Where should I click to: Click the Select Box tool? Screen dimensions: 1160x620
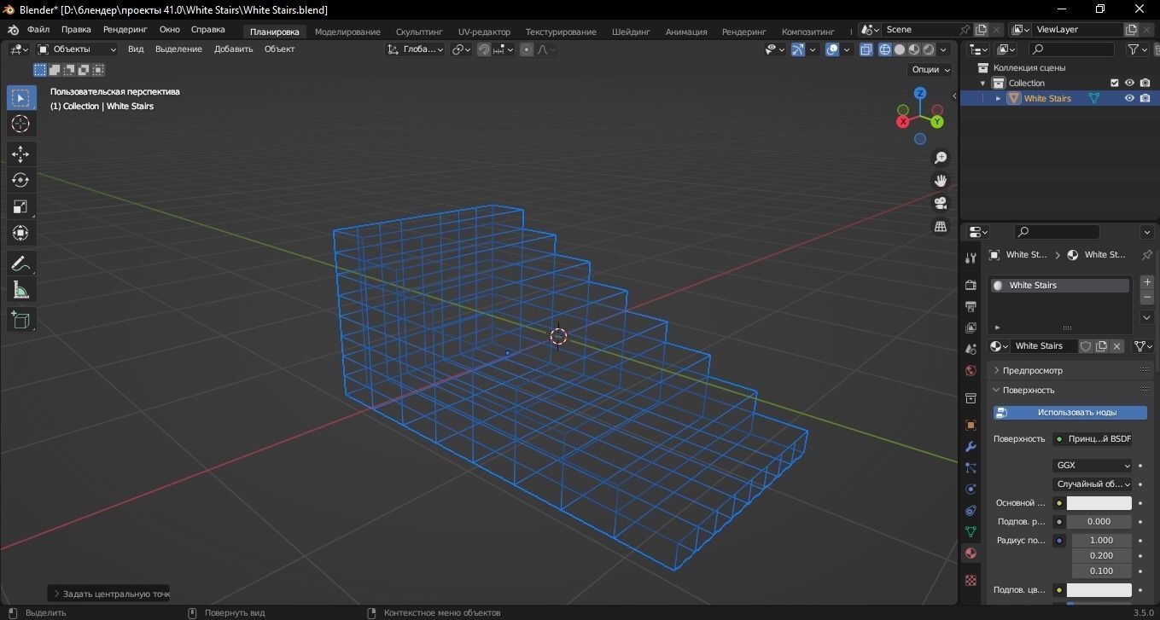tap(20, 97)
